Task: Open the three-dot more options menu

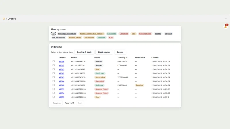Action: pos(225,19)
